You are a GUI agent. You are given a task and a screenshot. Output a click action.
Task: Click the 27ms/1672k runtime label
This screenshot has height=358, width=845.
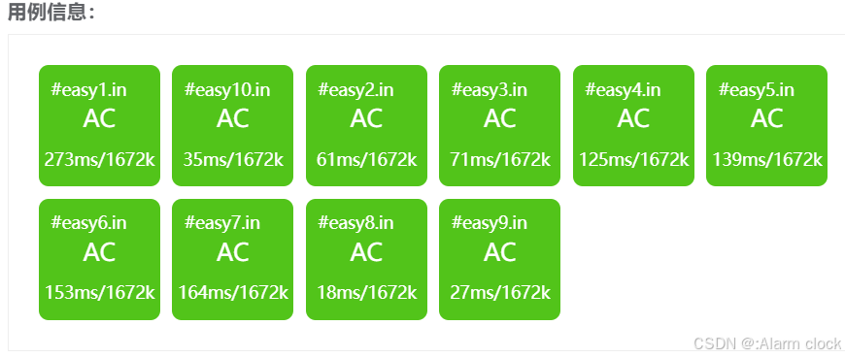tap(499, 292)
